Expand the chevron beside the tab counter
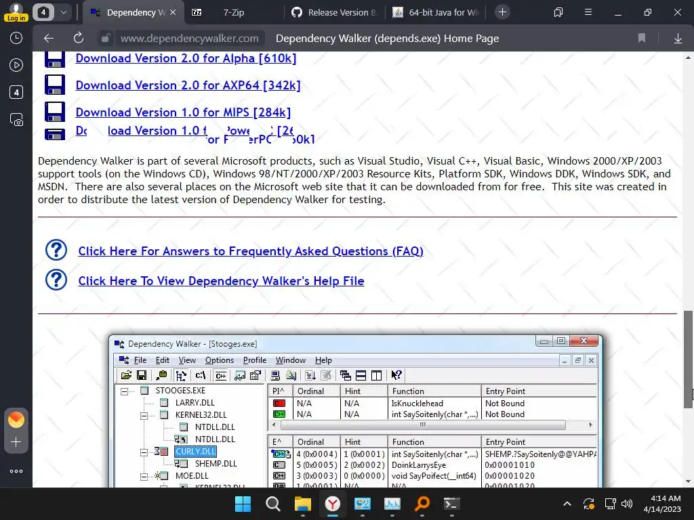694x520 pixels. (x=63, y=12)
